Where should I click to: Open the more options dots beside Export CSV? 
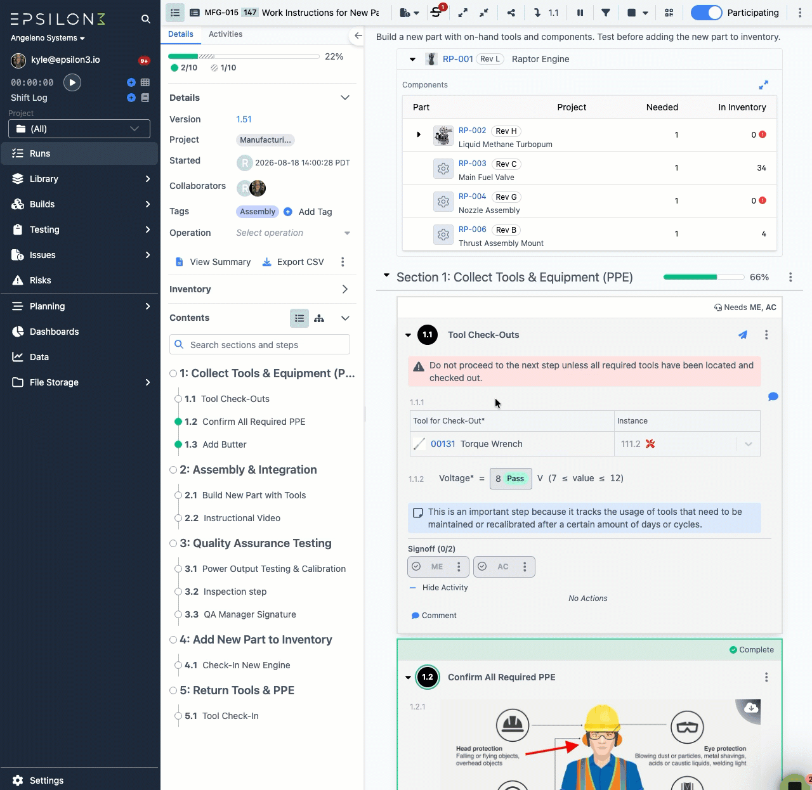coord(343,262)
